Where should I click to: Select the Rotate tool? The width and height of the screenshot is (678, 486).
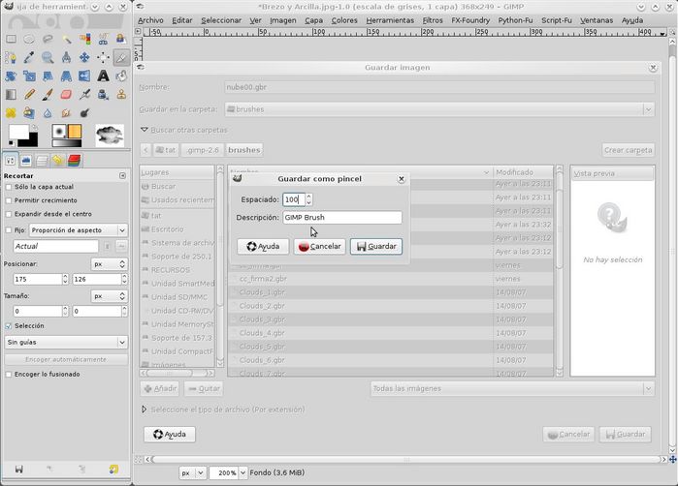click(x=11, y=76)
